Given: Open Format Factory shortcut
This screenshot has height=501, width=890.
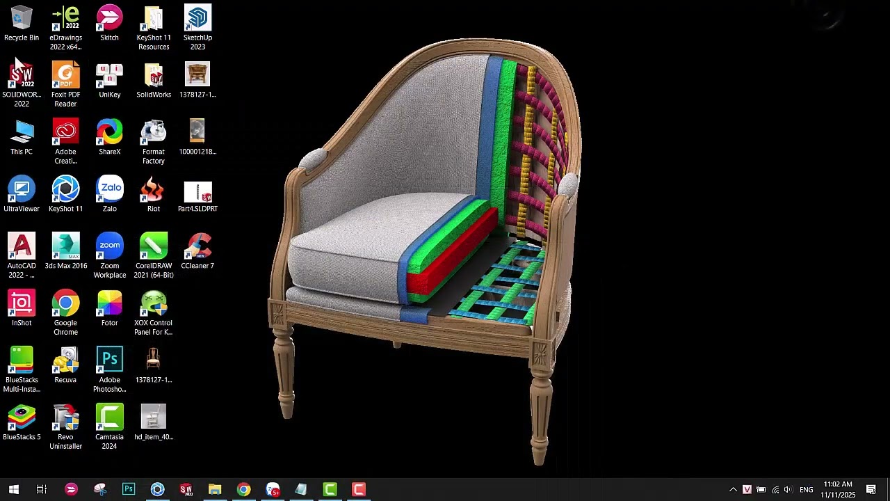Looking at the screenshot, I should point(154,142).
